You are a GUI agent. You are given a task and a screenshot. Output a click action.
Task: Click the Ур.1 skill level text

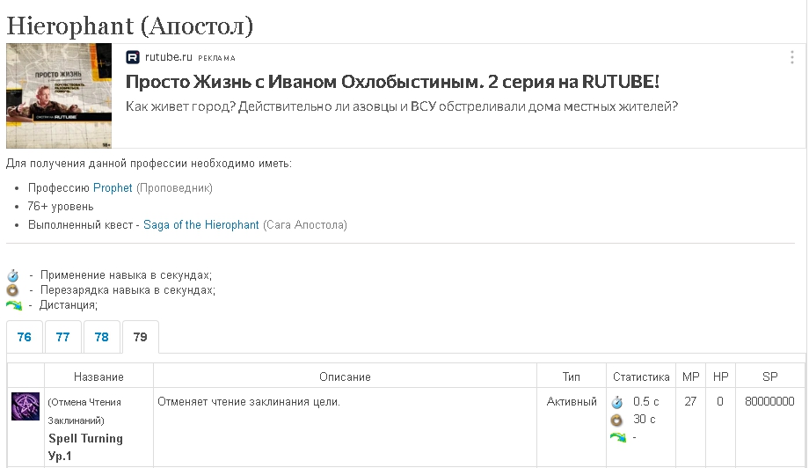(60, 457)
